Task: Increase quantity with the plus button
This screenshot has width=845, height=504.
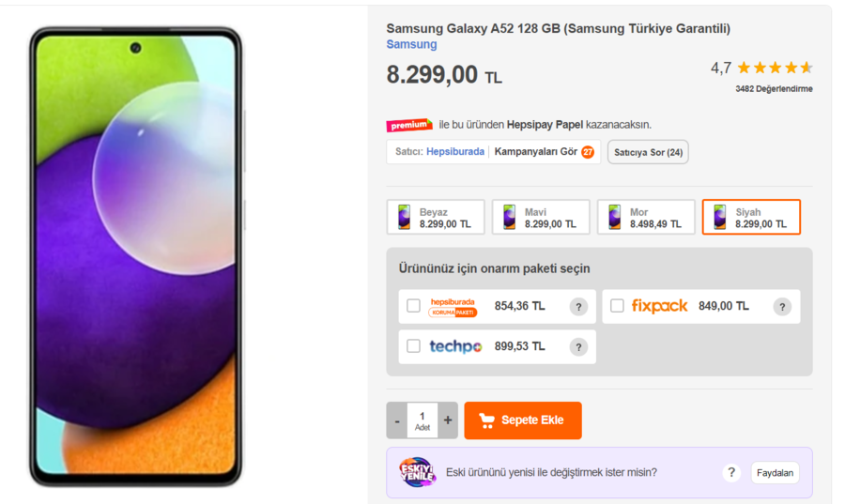Action: 448,420
